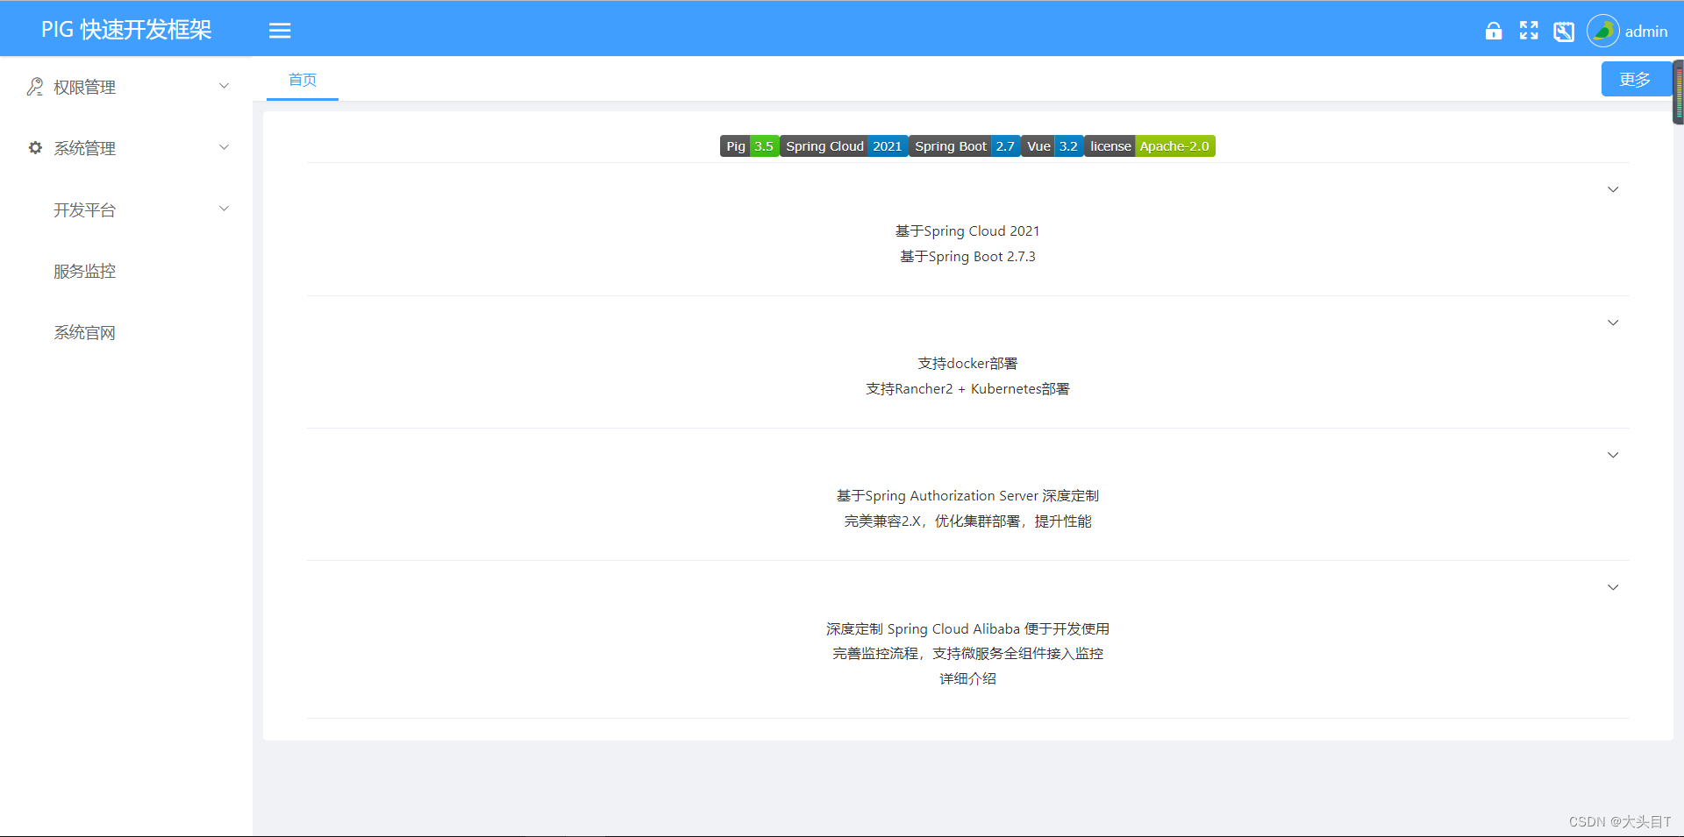
Task: Open the 详细介绍 link
Action: coord(967,677)
